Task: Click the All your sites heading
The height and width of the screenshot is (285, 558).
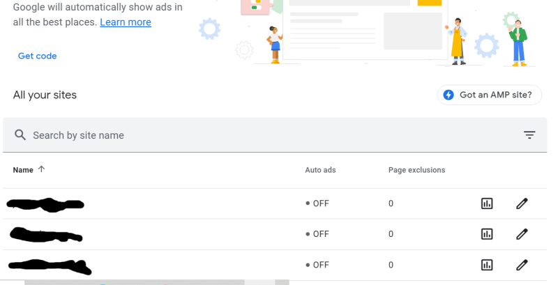Action: (45, 95)
